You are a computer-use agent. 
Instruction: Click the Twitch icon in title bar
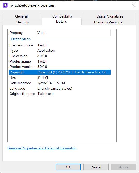[5, 5]
